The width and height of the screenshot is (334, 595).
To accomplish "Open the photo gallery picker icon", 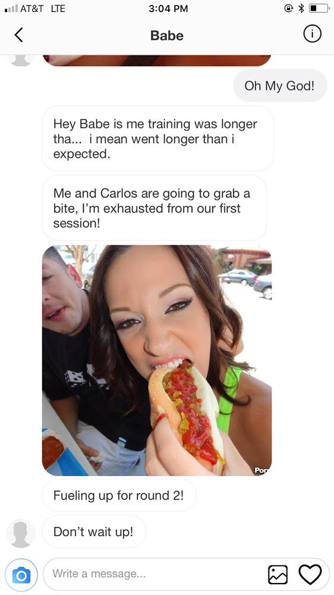I will click(277, 574).
